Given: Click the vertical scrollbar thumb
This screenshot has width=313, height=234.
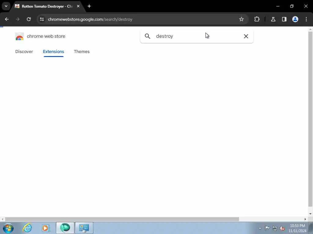Looking at the screenshot, I should pyautogui.click(x=310, y=119).
